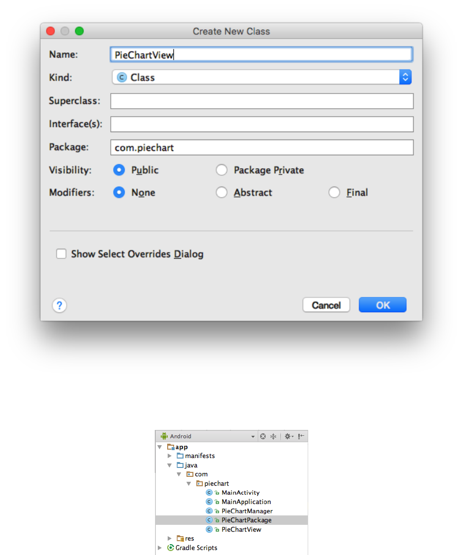The width and height of the screenshot is (463, 555).
Task: Click the Cancel button
Action: [x=326, y=305]
